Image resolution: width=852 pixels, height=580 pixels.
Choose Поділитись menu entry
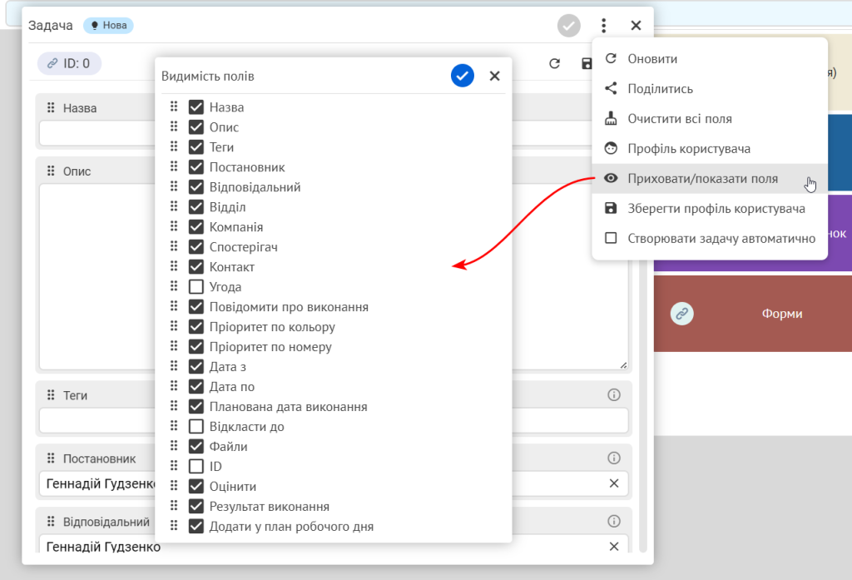710,88
